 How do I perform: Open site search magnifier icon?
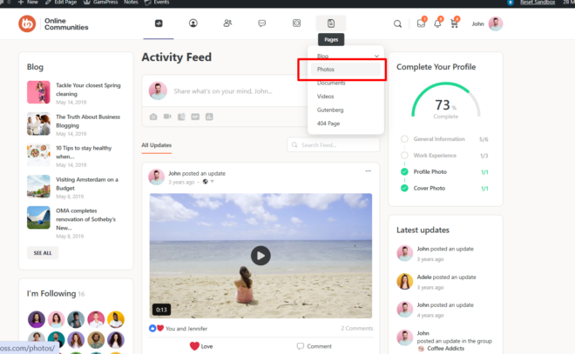coord(397,24)
